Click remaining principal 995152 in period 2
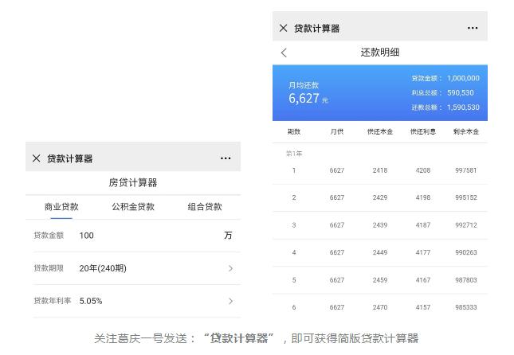The width and height of the screenshot is (514, 355). [466, 197]
